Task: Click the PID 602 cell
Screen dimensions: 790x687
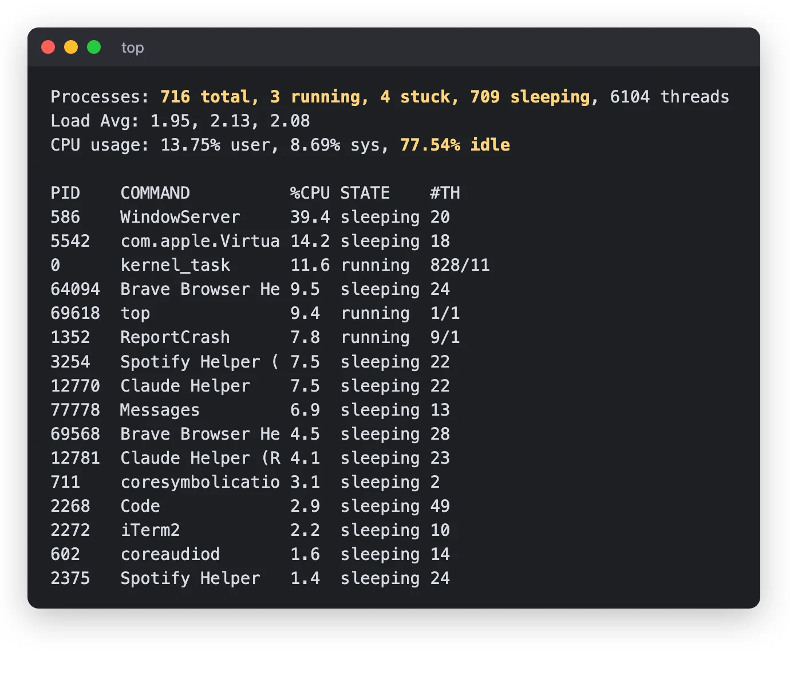Action: click(x=65, y=554)
